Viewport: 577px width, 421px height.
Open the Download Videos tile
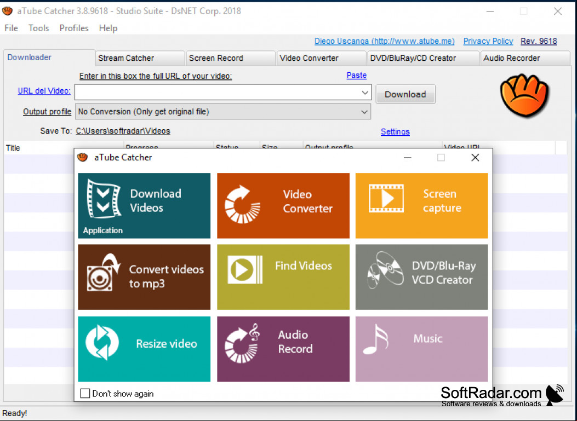coord(144,206)
